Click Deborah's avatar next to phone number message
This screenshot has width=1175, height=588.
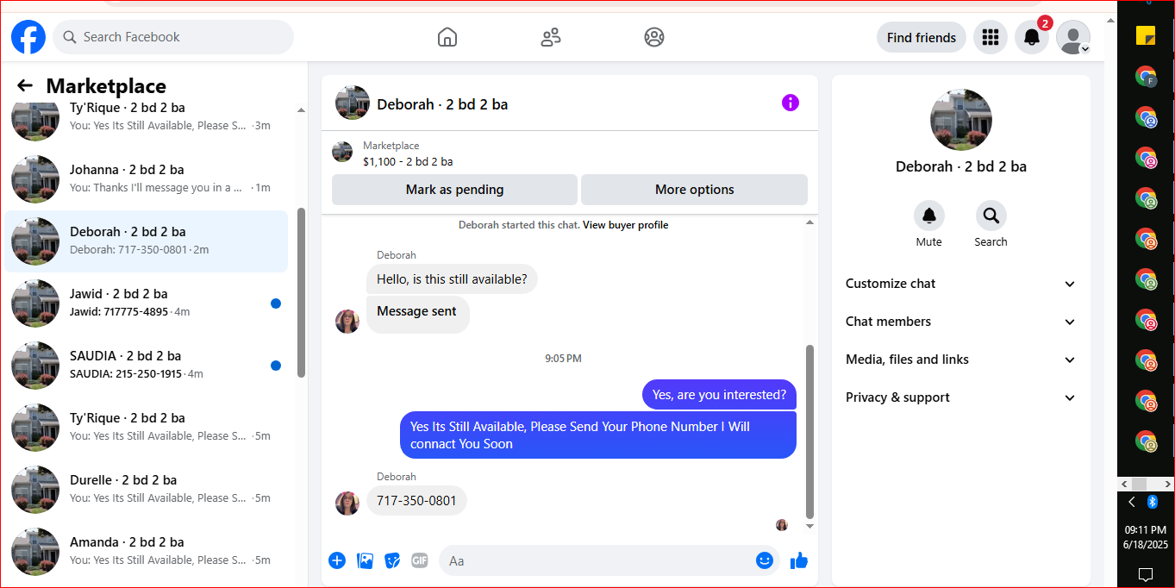pos(347,504)
